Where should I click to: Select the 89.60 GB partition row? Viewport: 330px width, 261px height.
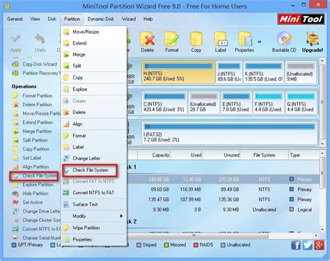[x=223, y=189]
